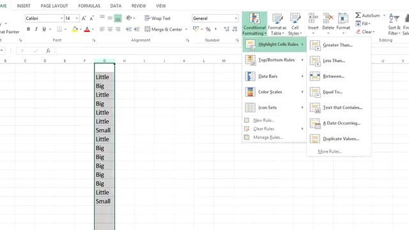Choose Less Than... rule

click(339, 61)
